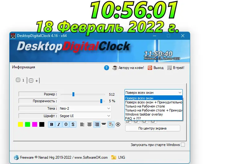Click LNG language button text

point(121,157)
